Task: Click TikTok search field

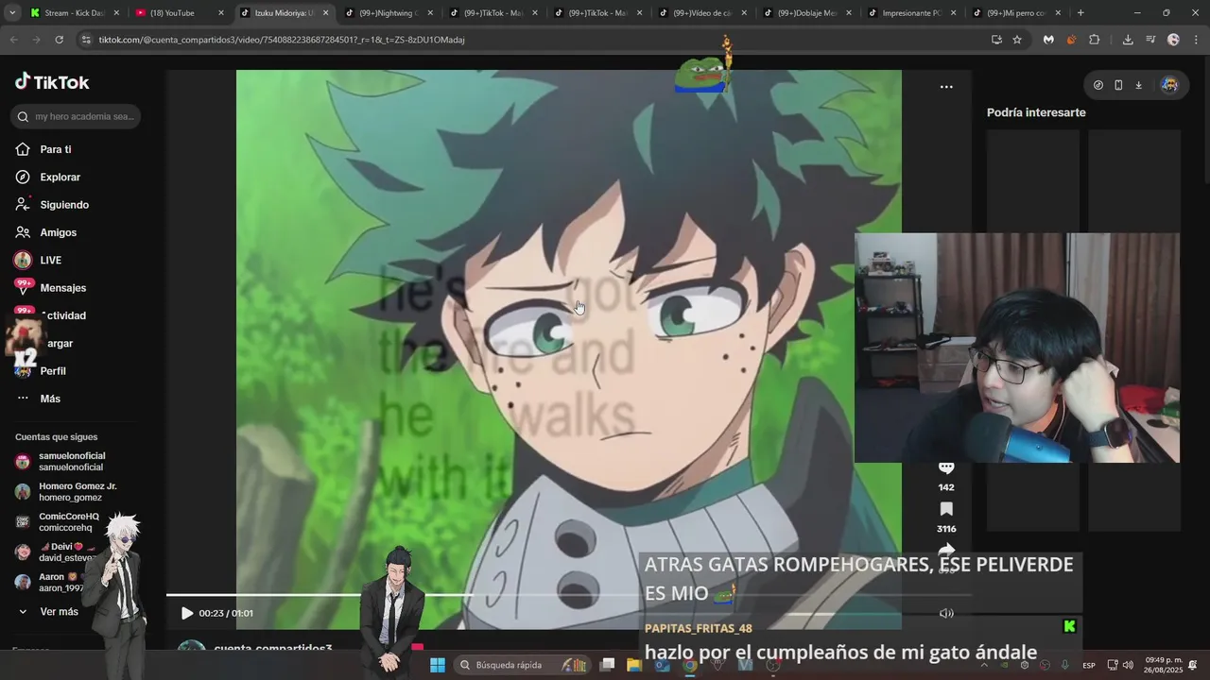Action: coord(76,116)
